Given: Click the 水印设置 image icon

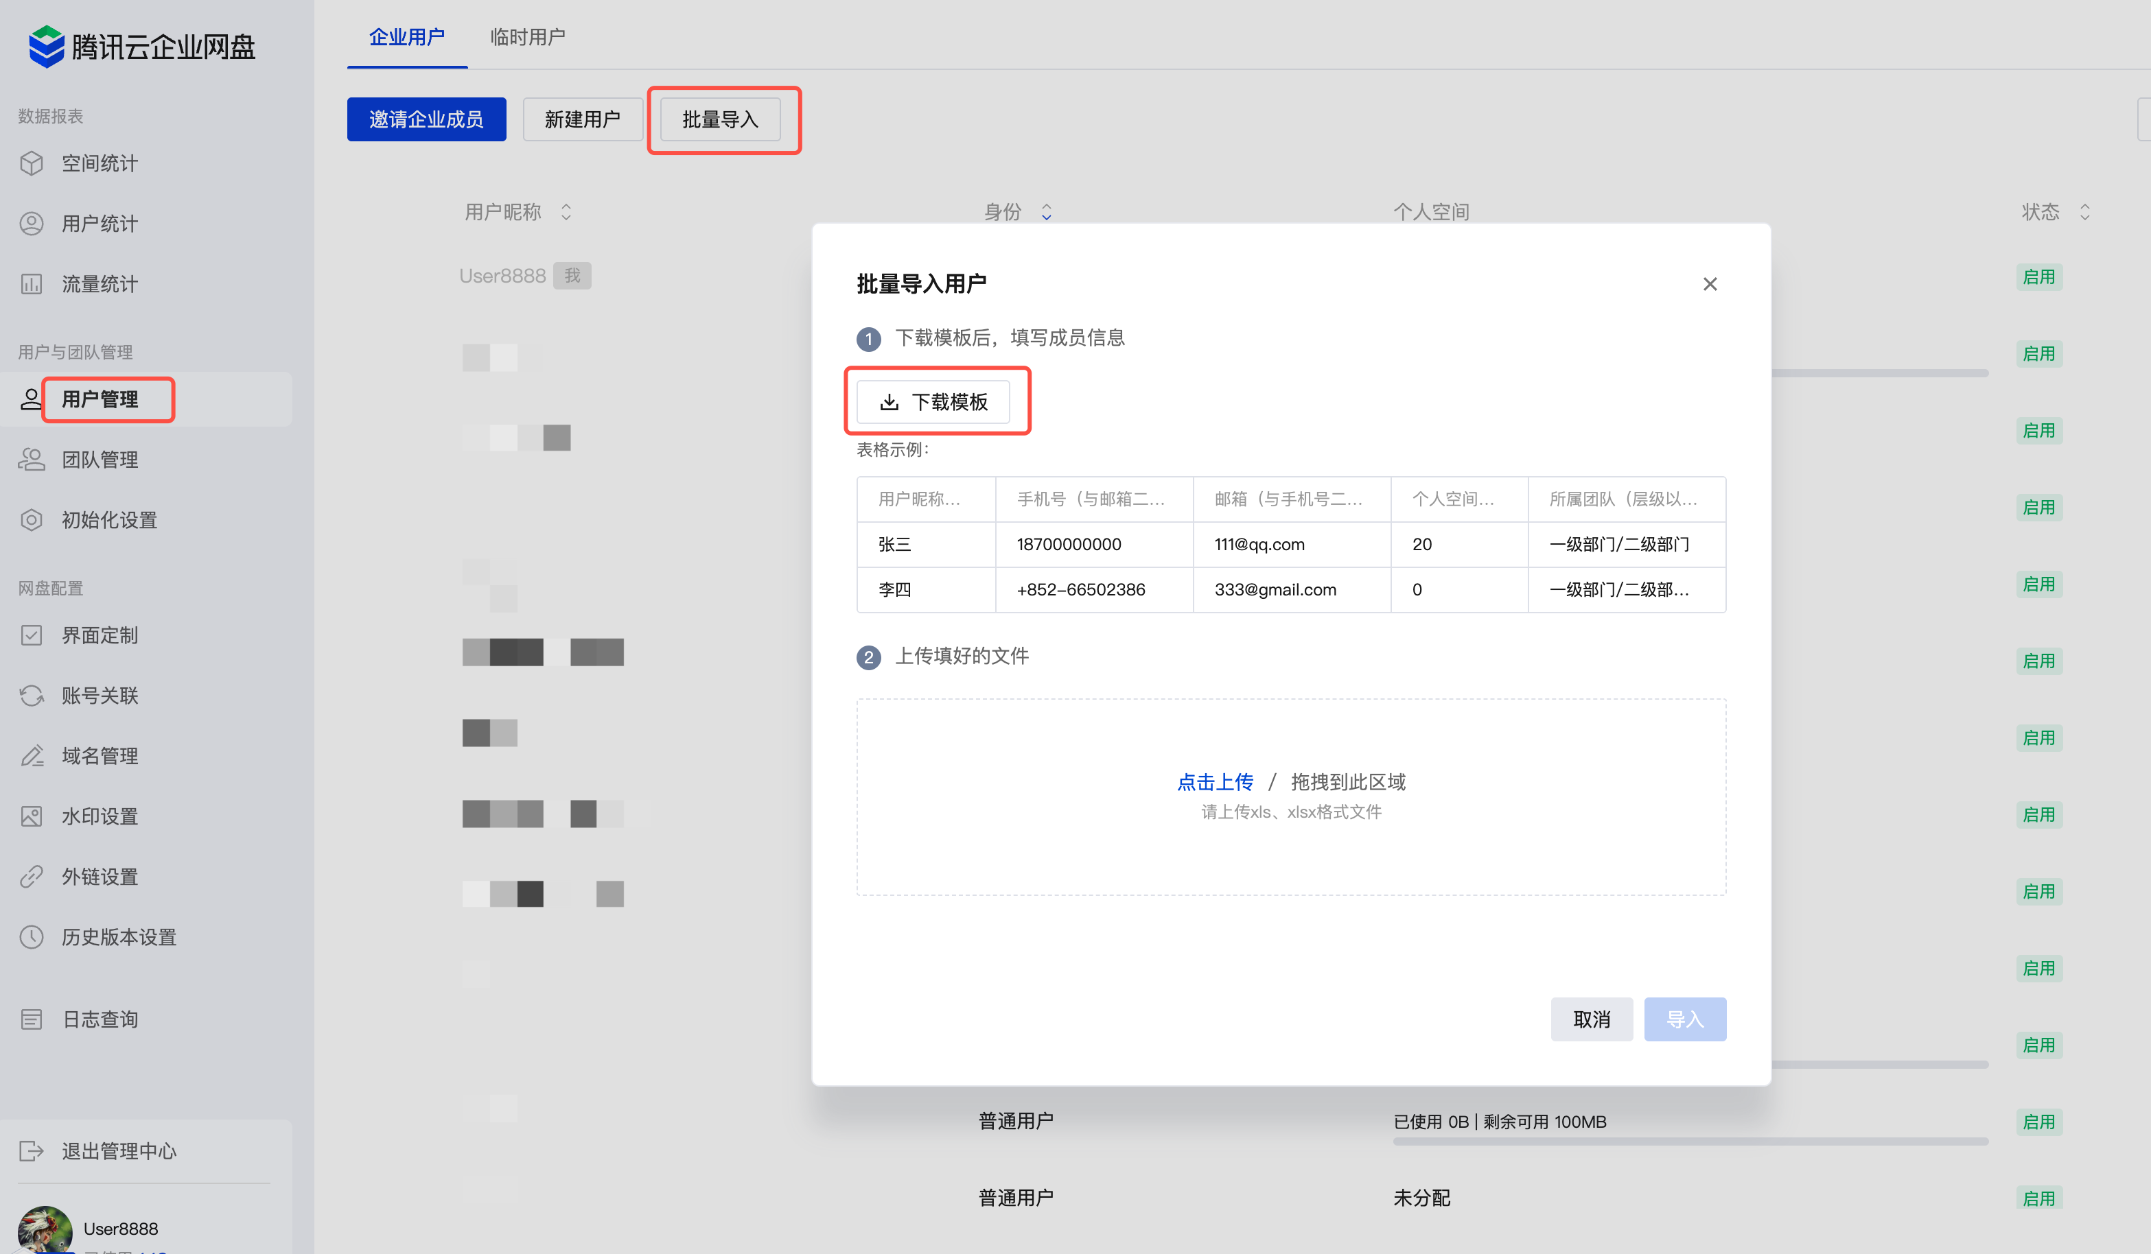Looking at the screenshot, I should pos(32,816).
